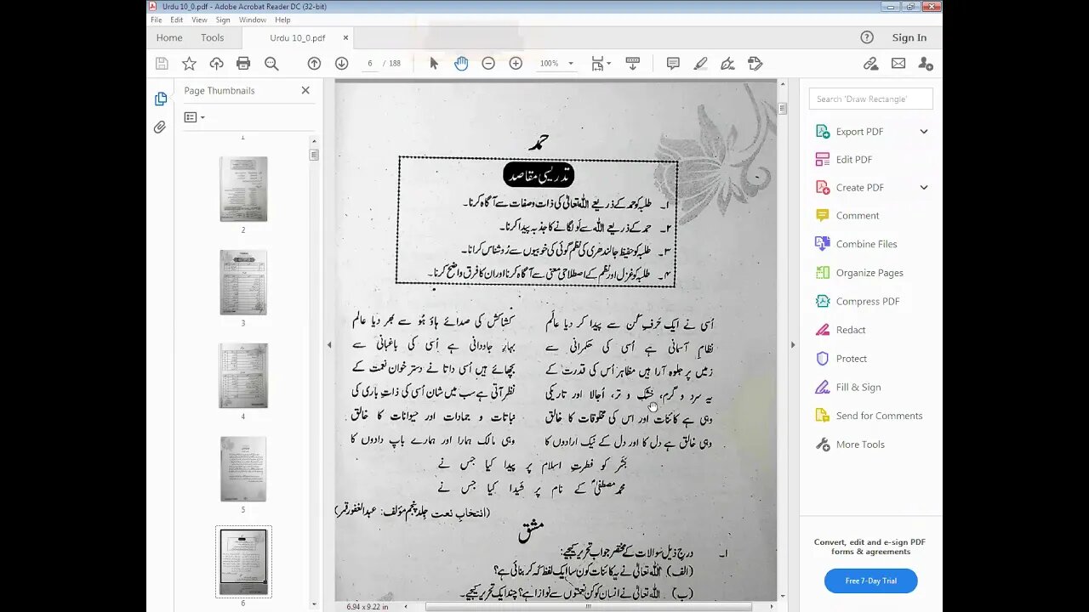
Task: Open the Sign menu
Action: (223, 20)
